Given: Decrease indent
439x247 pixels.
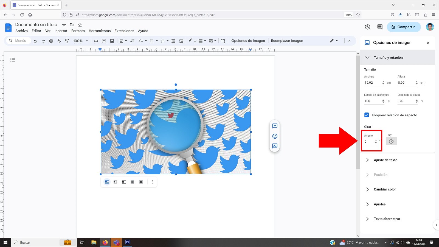Looking at the screenshot, I should pyautogui.click(x=173, y=41).
